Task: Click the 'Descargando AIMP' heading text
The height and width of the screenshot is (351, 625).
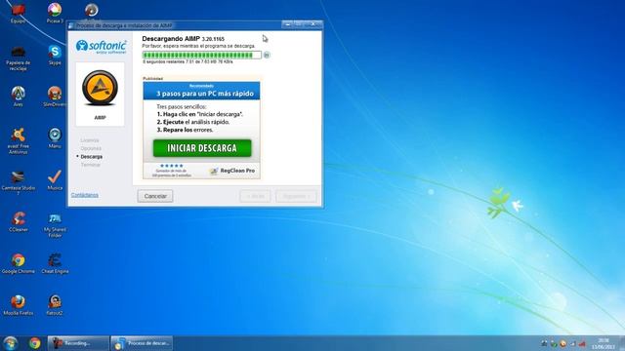Action: coord(183,39)
